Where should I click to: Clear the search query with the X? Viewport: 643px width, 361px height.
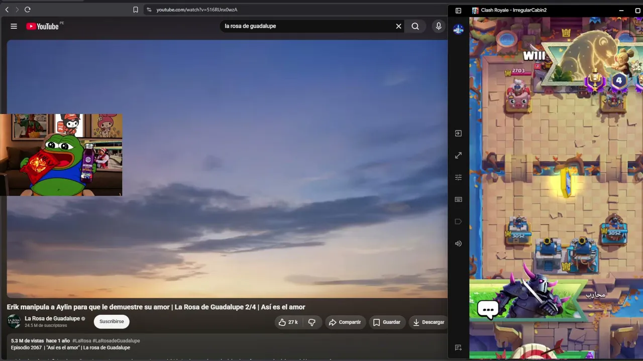coord(399,26)
